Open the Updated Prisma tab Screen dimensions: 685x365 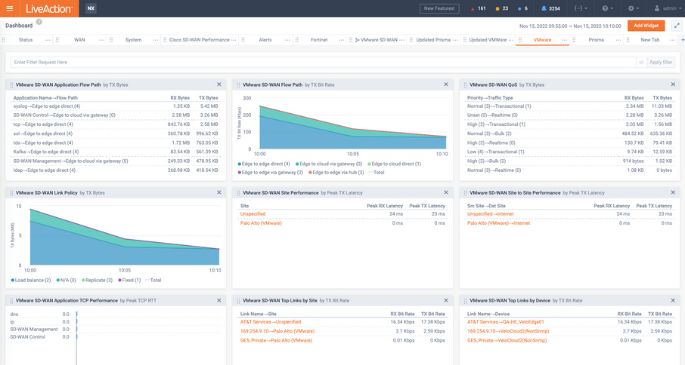click(433, 40)
